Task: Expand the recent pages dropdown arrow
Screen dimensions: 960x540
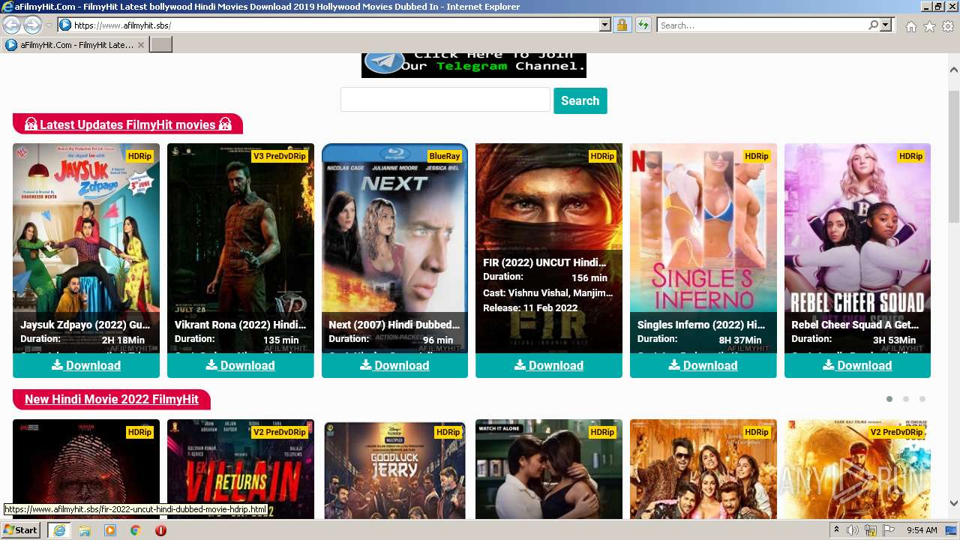Action: pyautogui.click(x=49, y=25)
